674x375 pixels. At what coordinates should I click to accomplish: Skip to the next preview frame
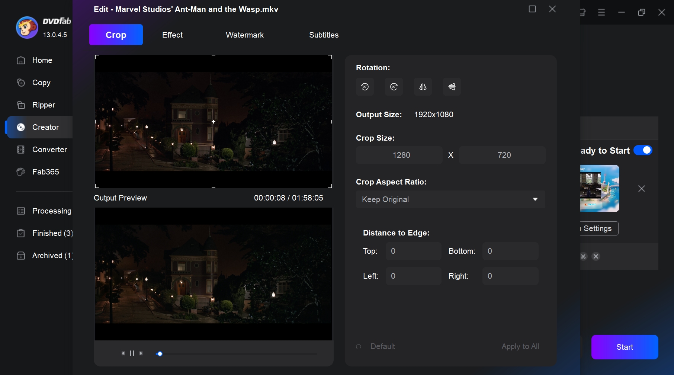tap(141, 353)
